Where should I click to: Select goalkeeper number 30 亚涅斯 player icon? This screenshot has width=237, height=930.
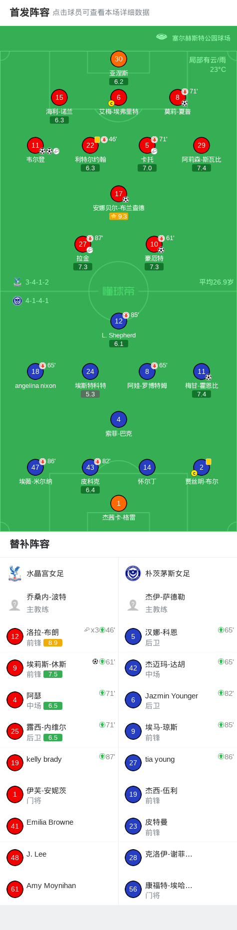pos(119,59)
